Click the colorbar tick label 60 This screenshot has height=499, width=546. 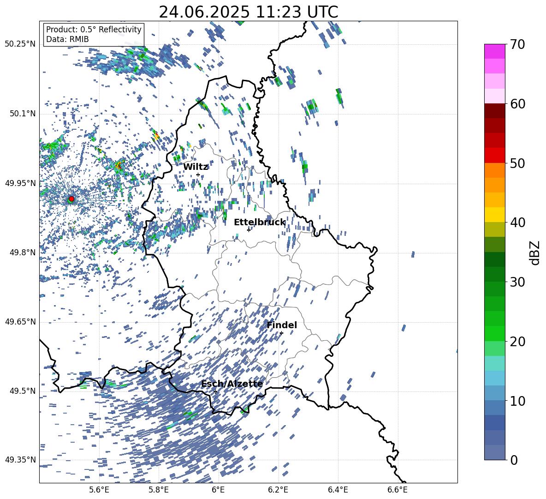[517, 104]
